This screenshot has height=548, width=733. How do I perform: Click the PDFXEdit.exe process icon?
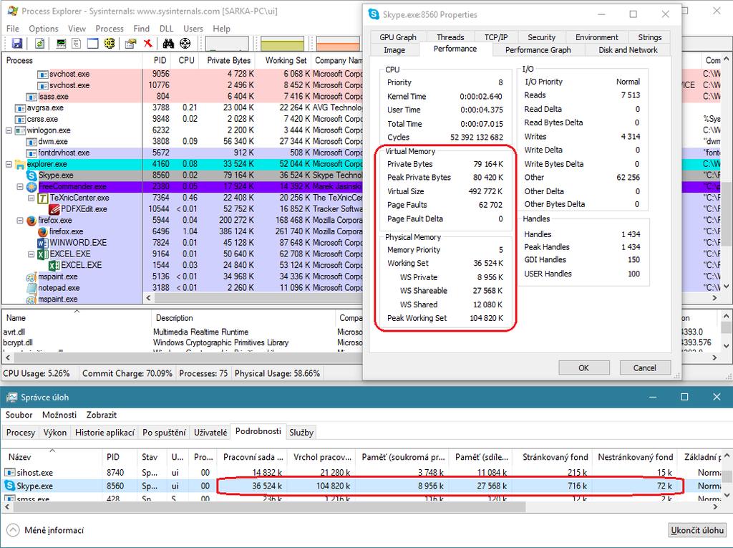(54, 208)
